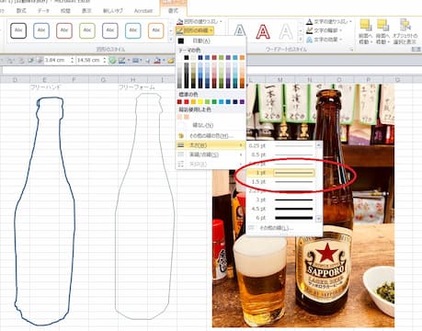Open the Acrobat ribbon tab

tap(143, 10)
